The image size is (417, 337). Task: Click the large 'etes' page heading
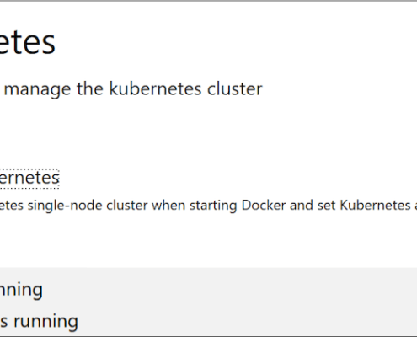(28, 43)
